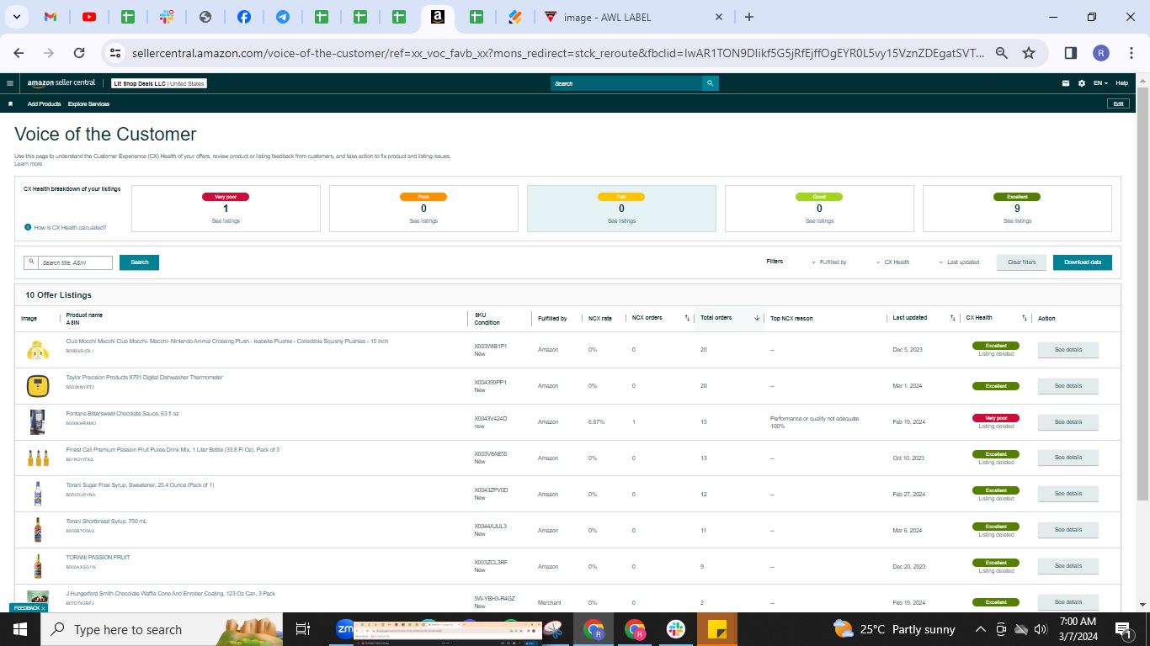Sort by CX Health using its sort arrows
This screenshot has height=646, width=1150.
1025,318
